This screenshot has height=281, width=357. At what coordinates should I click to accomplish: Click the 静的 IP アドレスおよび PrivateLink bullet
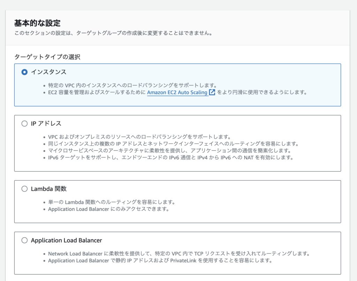tap(160, 260)
